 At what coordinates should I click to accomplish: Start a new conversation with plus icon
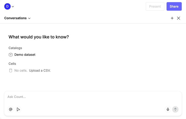tap(172, 18)
